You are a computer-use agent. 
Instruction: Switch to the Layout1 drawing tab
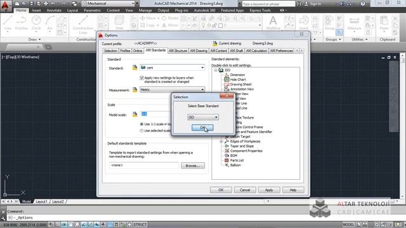[41, 201]
